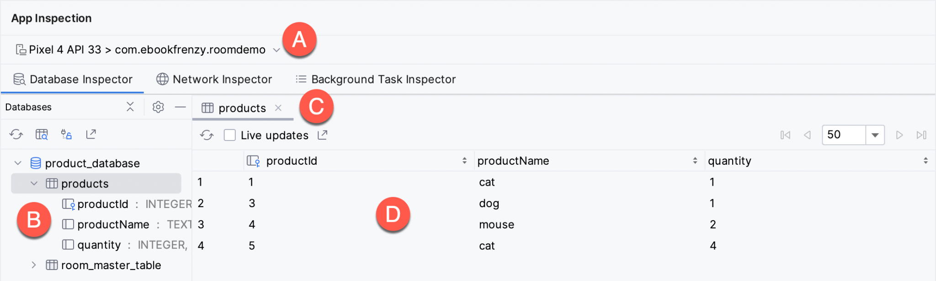
Task: Open a new query tab
Action: coord(41,134)
